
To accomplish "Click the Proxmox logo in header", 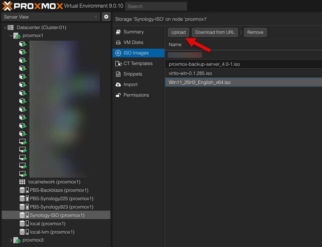I will (x=32, y=6).
